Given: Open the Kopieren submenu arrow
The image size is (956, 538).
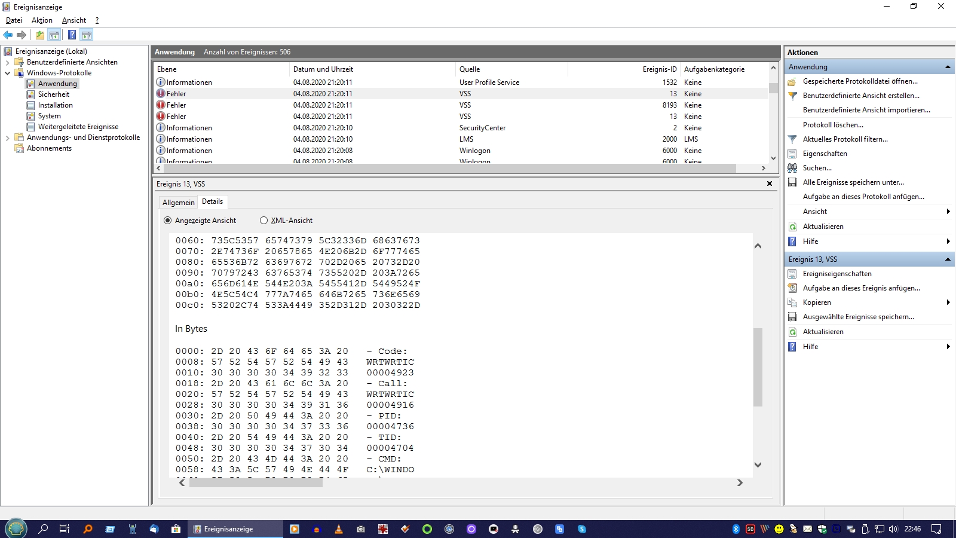Looking at the screenshot, I should click(x=948, y=302).
